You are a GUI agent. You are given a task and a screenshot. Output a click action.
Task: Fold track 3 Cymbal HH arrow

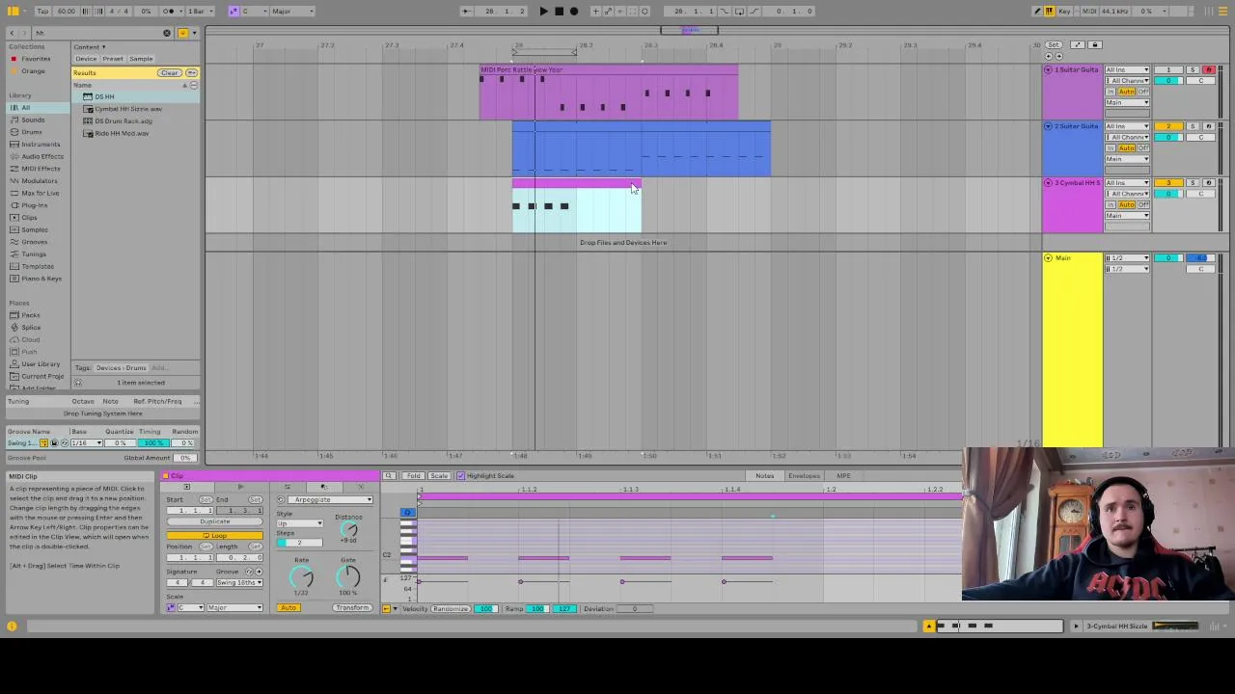1049,183
